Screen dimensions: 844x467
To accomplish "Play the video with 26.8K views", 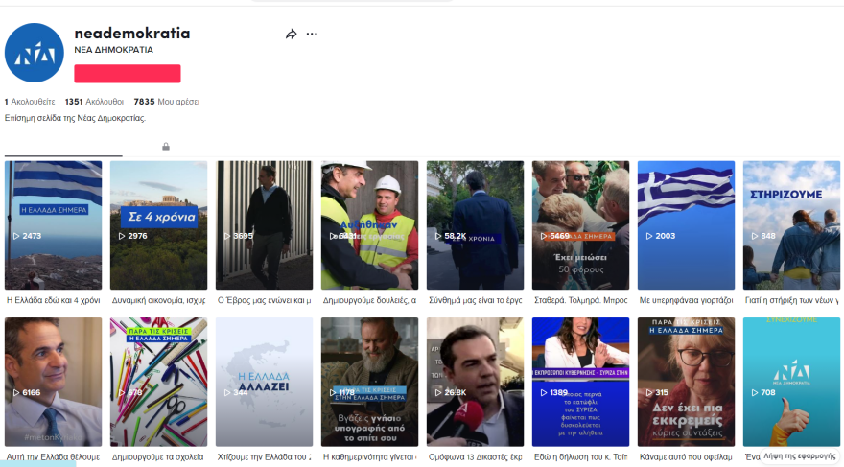I will point(475,382).
